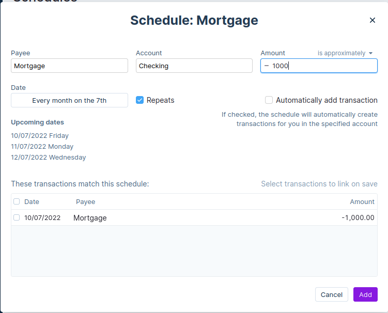Open the 'is approximately' amount dropdown
Image resolution: width=388 pixels, height=313 pixels.
[345, 53]
